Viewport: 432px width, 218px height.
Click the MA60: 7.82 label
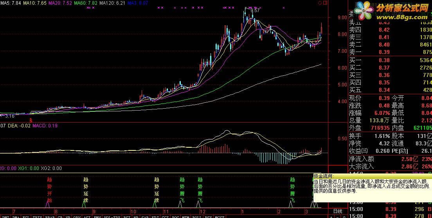(86, 3)
